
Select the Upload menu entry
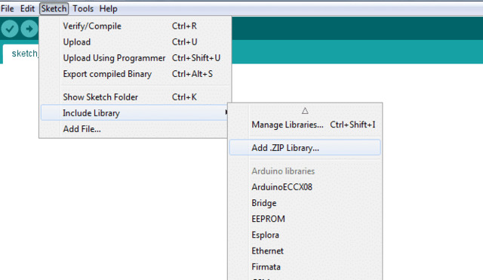click(136, 42)
